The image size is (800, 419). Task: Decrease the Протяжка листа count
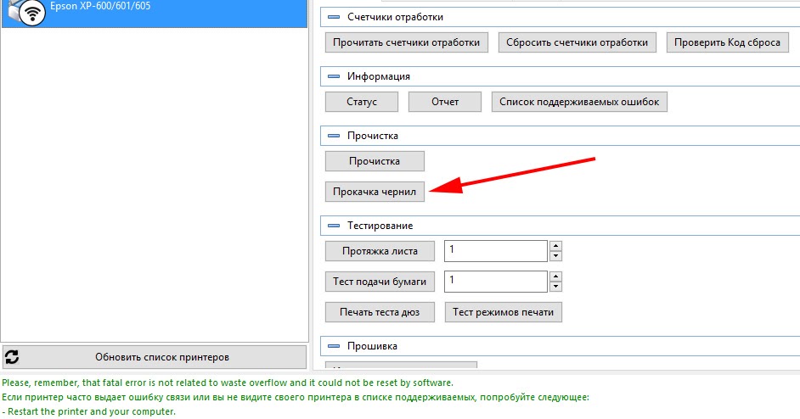click(x=555, y=256)
